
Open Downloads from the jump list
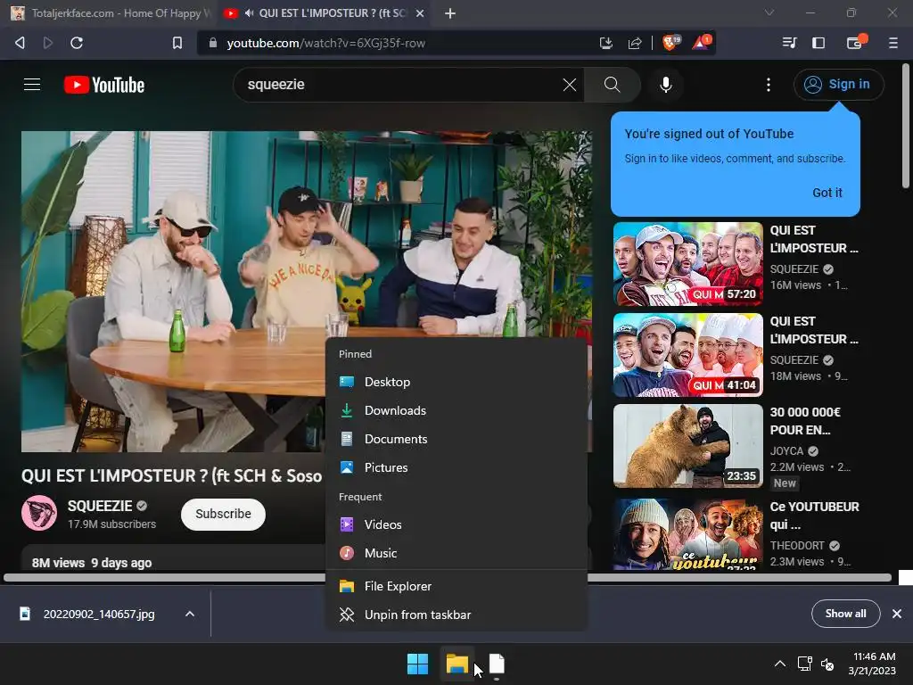tap(456, 410)
